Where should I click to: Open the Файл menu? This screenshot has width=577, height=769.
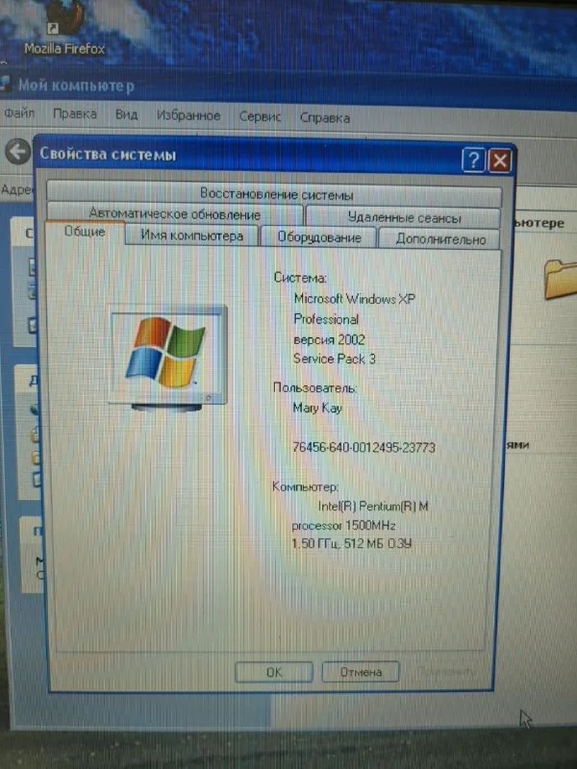19,113
